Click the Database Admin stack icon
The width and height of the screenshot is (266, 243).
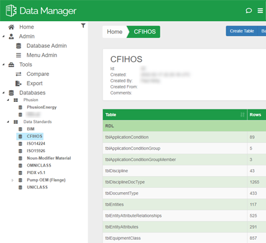[x=19, y=46]
